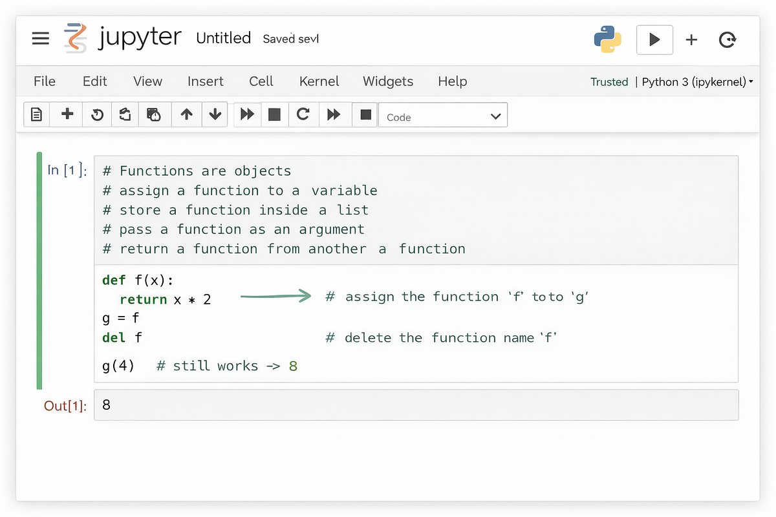Click the comment '# delete the function name f'
Image resolution: width=776 pixels, height=517 pixels.
pyautogui.click(x=442, y=337)
